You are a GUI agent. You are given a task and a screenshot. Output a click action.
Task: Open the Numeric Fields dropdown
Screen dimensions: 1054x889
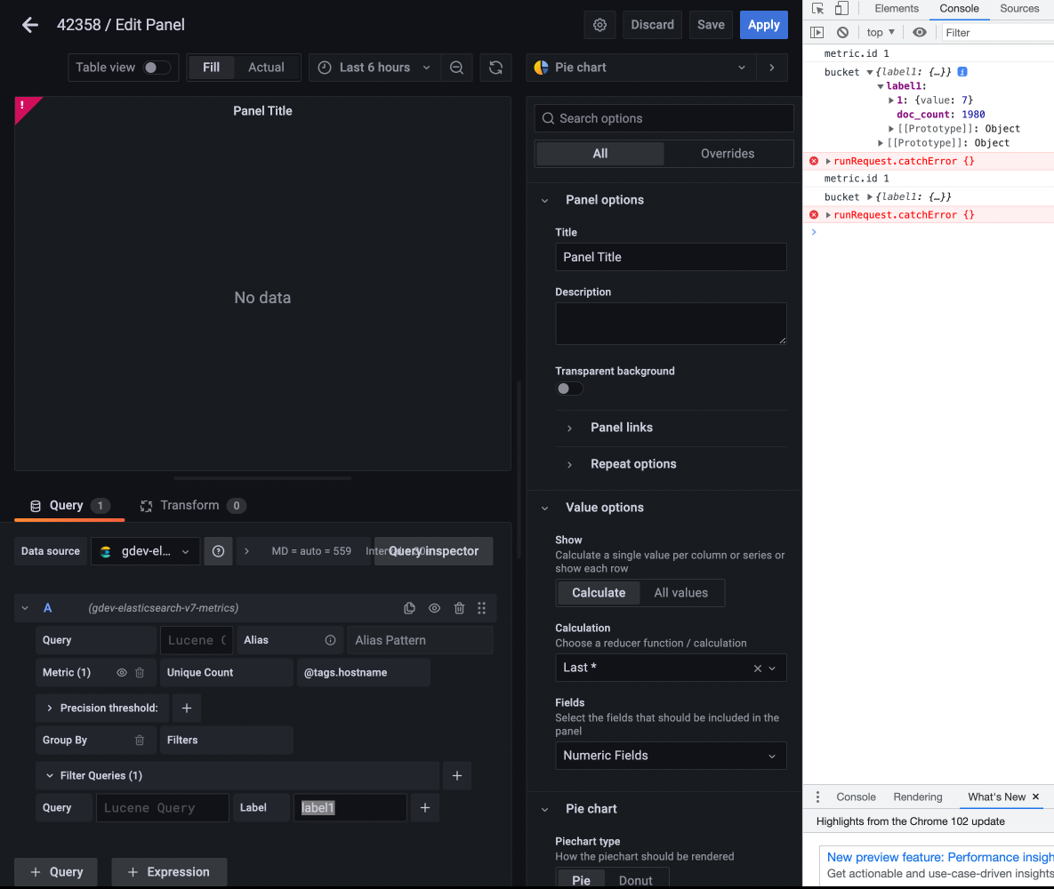pyautogui.click(x=671, y=756)
